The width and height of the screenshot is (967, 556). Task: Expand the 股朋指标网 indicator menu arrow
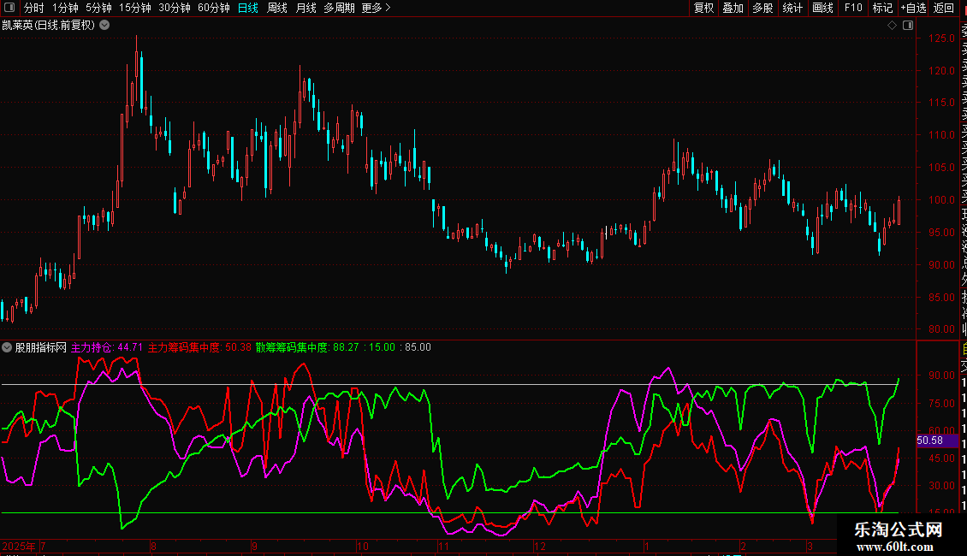pos(8,347)
